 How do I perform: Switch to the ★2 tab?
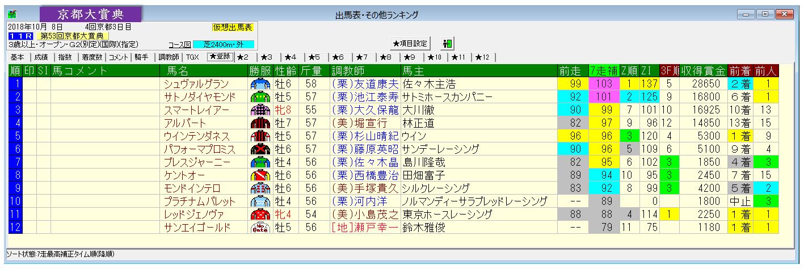pyautogui.click(x=243, y=57)
